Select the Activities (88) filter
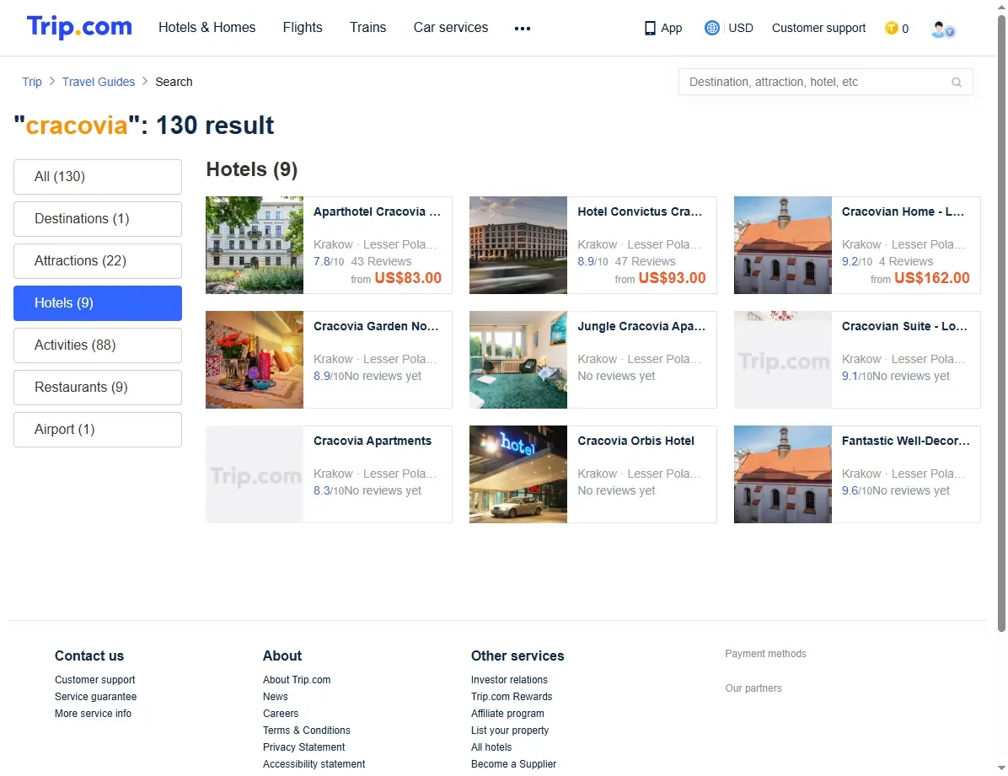1008x776 pixels. tap(98, 345)
